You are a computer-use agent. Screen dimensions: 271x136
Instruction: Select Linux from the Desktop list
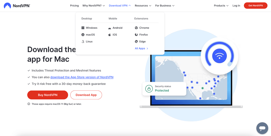[87, 42]
